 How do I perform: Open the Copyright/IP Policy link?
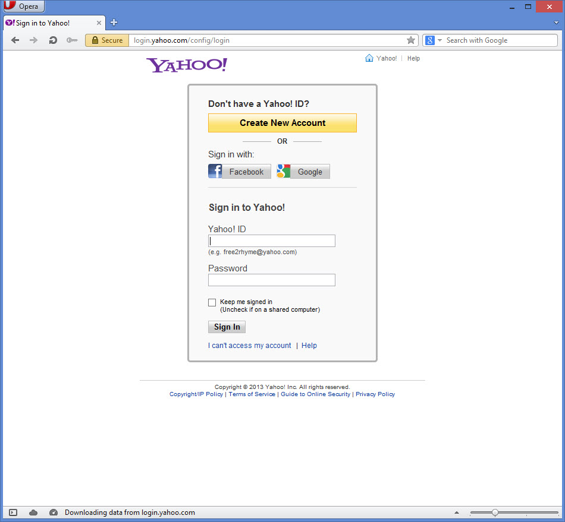click(x=196, y=394)
